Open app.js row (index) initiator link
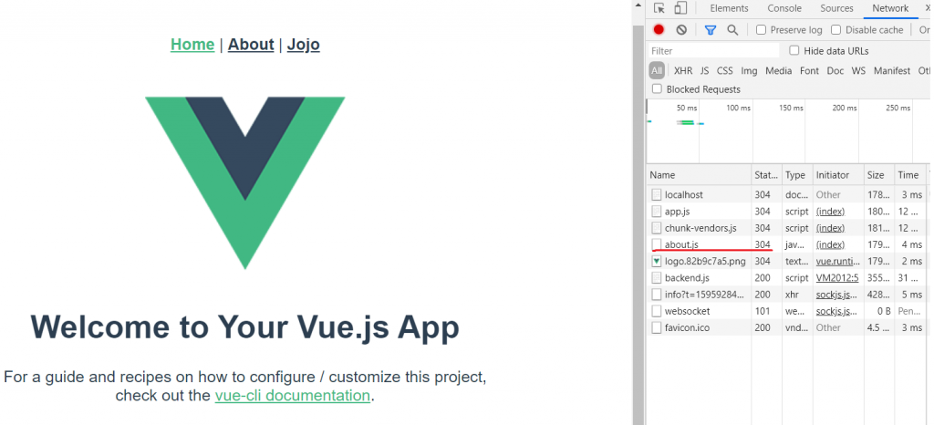 pyautogui.click(x=830, y=212)
